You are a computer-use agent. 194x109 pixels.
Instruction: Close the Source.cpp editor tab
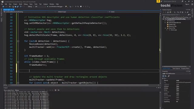[13, 10]
